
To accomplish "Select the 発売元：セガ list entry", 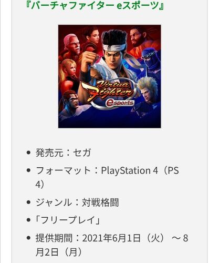I will click(x=63, y=153).
